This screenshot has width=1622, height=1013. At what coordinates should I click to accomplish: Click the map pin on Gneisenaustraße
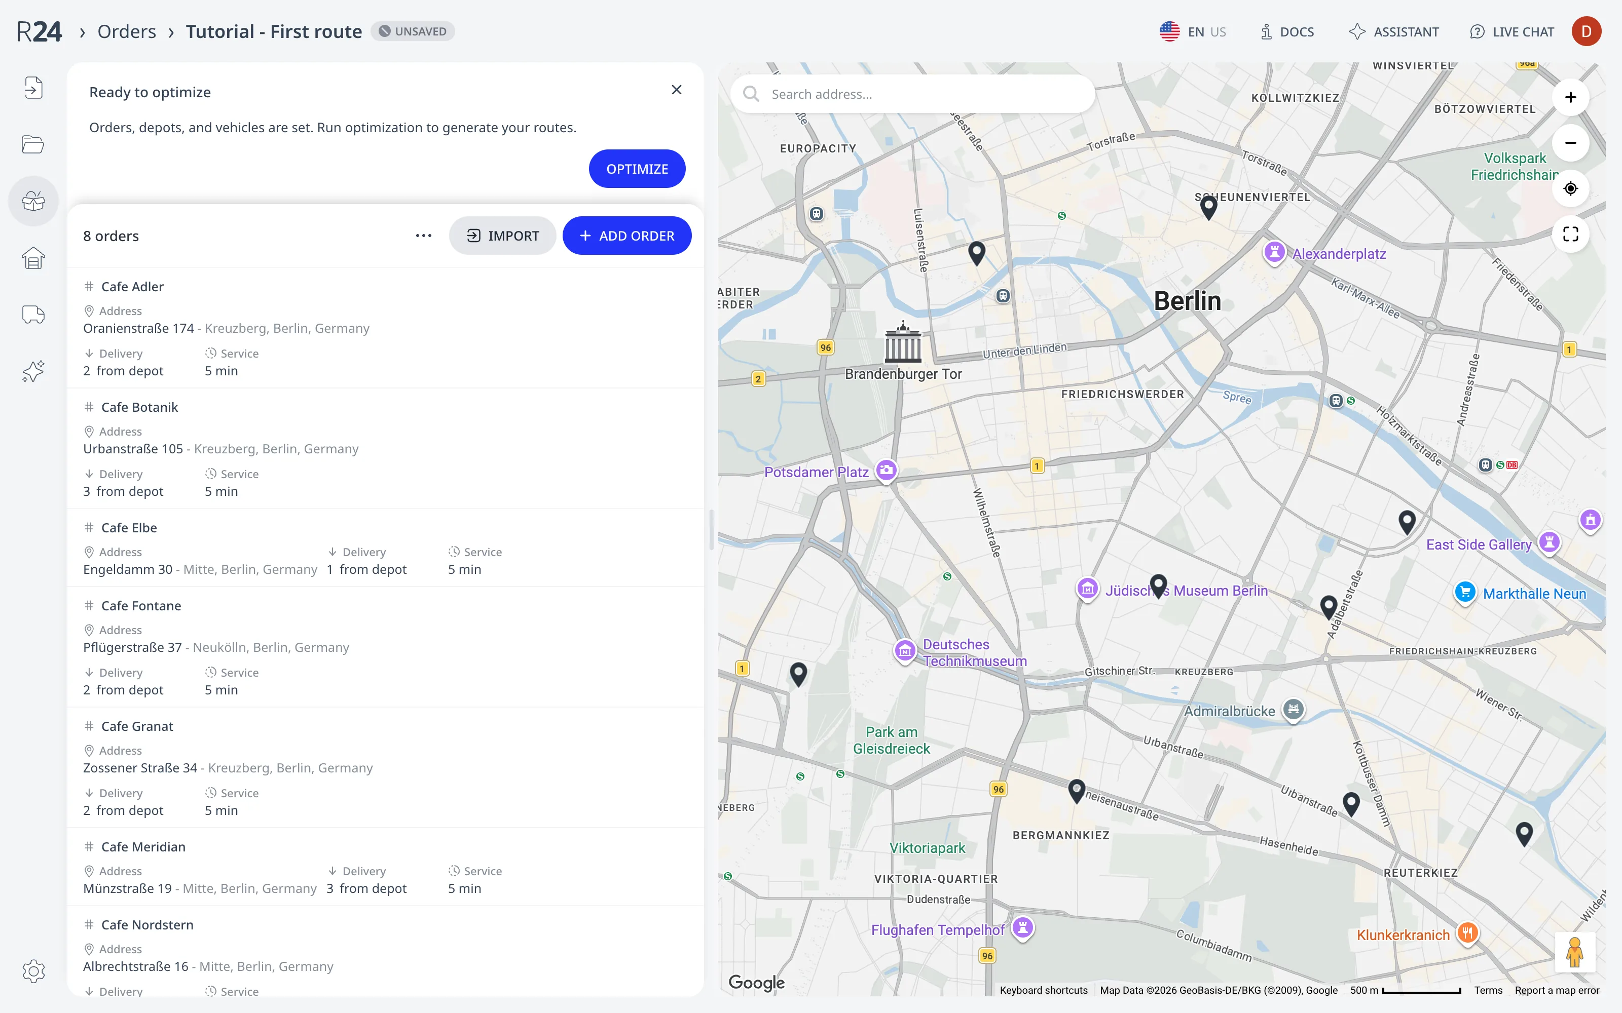click(1077, 791)
